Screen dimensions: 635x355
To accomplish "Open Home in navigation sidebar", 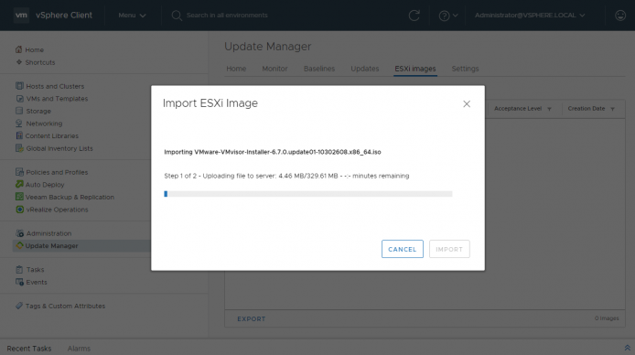I will (35, 49).
